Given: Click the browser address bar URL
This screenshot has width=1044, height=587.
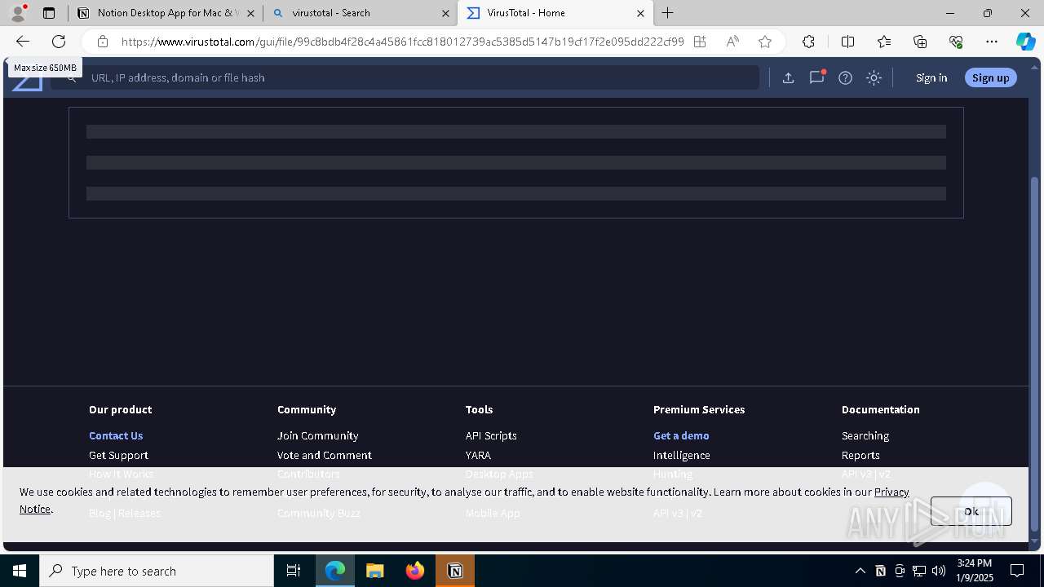Looking at the screenshot, I should point(403,42).
